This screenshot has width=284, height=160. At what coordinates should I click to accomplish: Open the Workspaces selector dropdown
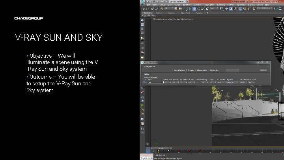(x=177, y=2)
